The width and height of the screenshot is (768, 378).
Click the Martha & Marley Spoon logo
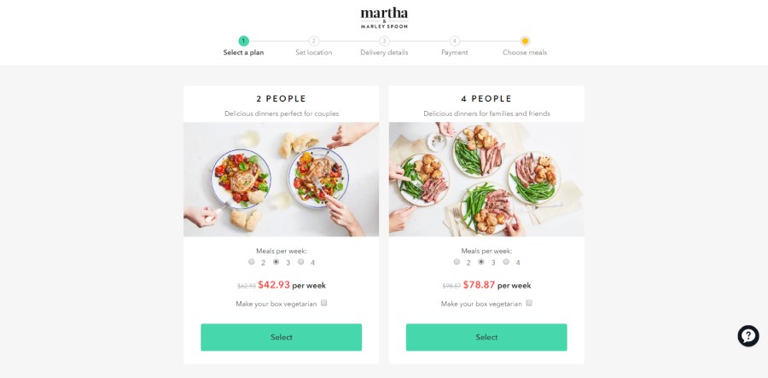[x=384, y=18]
